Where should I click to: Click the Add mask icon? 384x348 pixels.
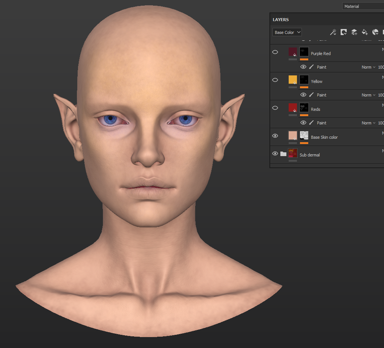click(x=344, y=32)
